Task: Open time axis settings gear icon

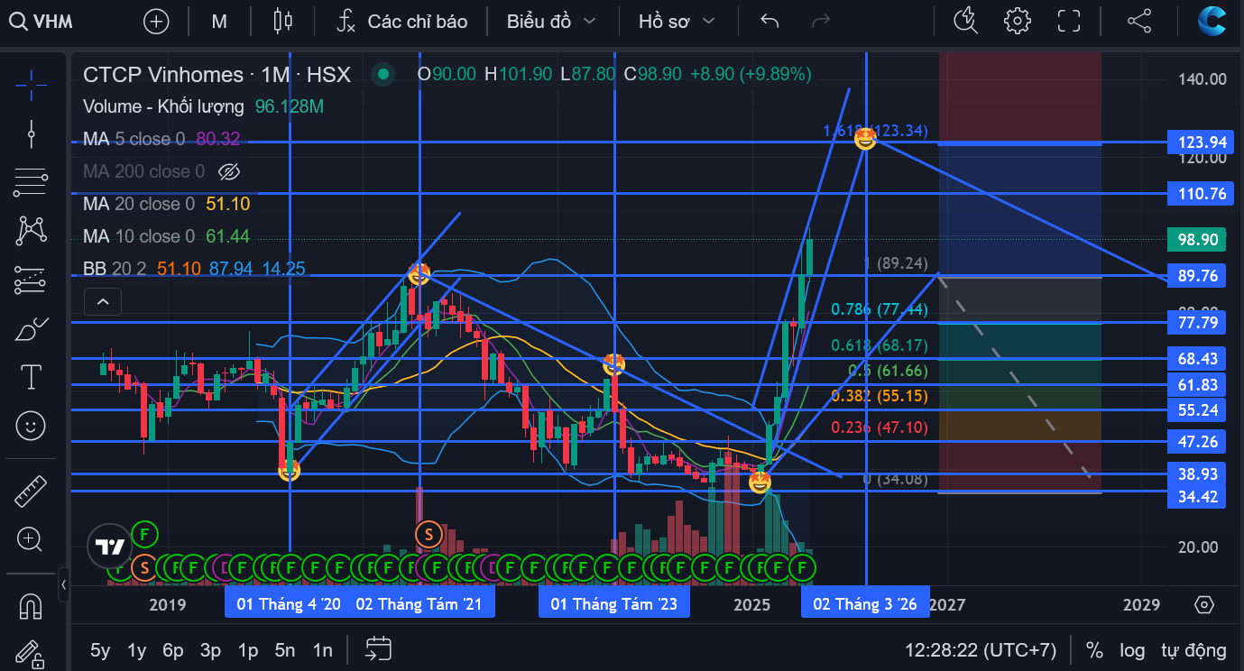Action: [1203, 604]
